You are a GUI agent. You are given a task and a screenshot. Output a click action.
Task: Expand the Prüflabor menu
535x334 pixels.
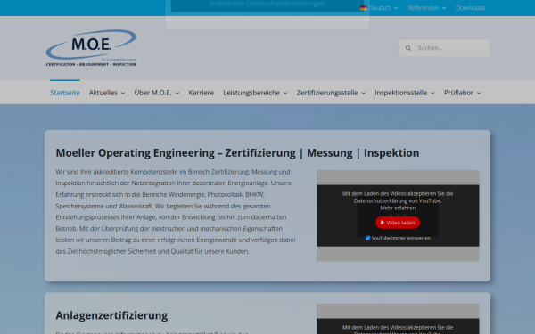click(462, 93)
